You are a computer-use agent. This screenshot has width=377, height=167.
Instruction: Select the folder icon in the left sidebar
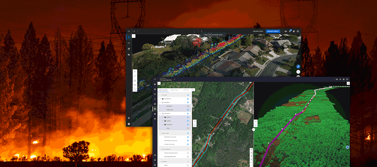pyautogui.click(x=129, y=55)
